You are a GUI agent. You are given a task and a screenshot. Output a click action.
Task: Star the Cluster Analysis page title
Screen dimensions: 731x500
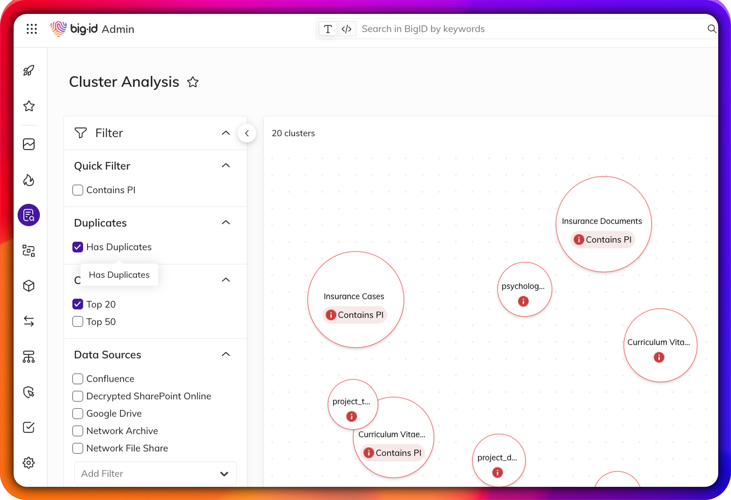(x=193, y=82)
